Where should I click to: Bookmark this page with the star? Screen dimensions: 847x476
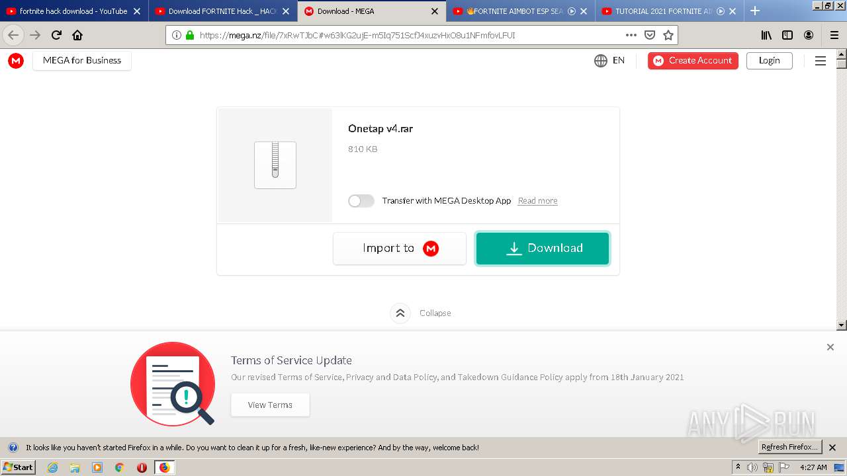(x=668, y=35)
